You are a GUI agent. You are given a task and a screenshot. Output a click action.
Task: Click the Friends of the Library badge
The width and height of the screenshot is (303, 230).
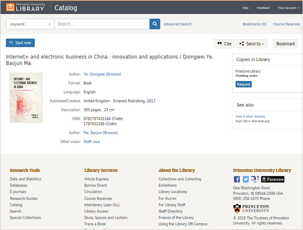tap(273, 179)
